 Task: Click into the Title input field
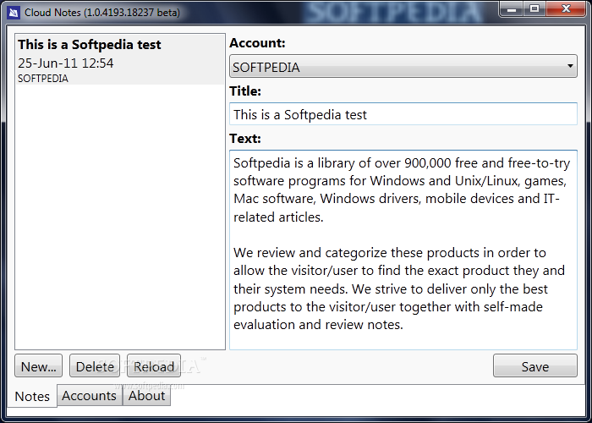pyautogui.click(x=403, y=113)
